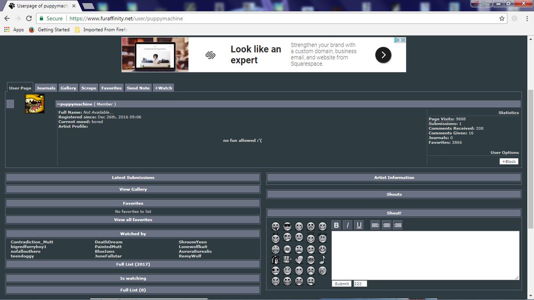The height and width of the screenshot is (300, 534).
Task: Block this user with +Block
Action: (509, 161)
